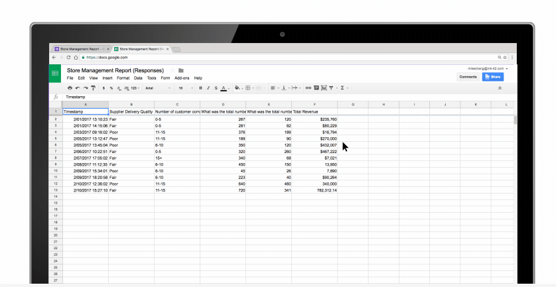This screenshot has width=556, height=287.
Task: Format as currency with the dollar icon
Action: 104,88
